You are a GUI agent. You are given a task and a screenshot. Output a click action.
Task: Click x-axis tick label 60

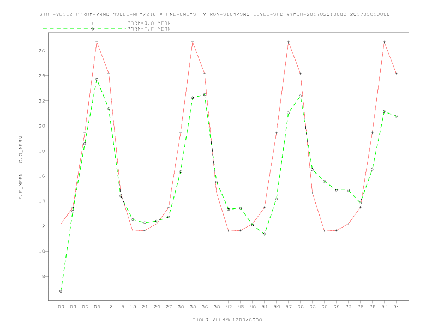point(301,307)
